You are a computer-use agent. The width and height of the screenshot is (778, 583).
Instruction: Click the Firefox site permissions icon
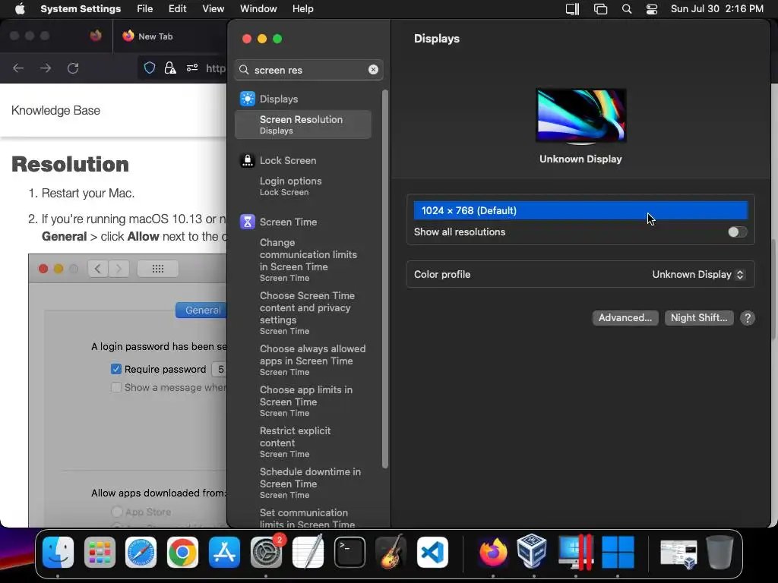pyautogui.click(x=192, y=68)
